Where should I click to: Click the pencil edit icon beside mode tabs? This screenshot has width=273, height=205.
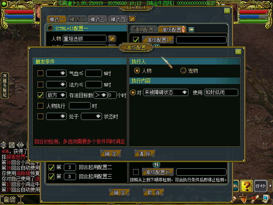132,19
